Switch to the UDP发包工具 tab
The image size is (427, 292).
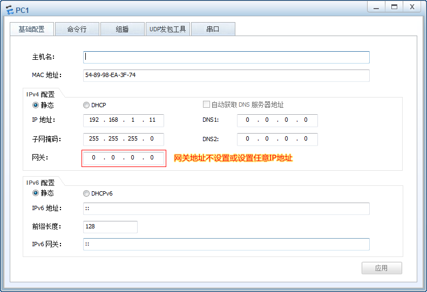[168, 29]
